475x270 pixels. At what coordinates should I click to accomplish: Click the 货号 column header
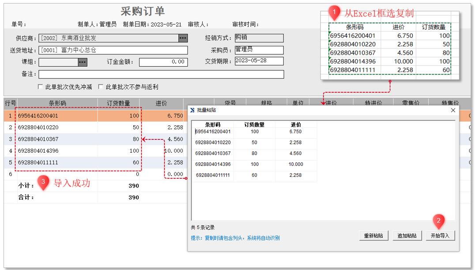coord(230,103)
